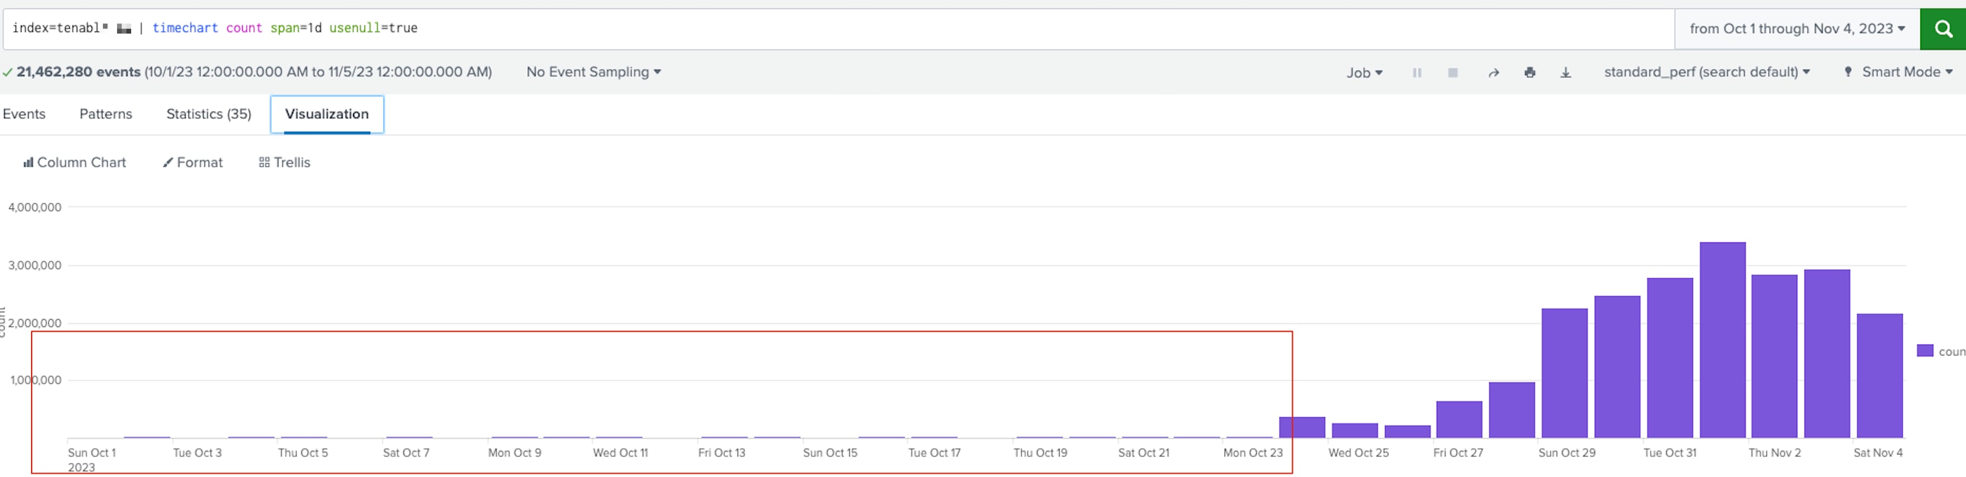Viewport: 1966px width, 477px height.
Task: Click the Sun Oct 29 column bar
Action: click(x=1565, y=374)
